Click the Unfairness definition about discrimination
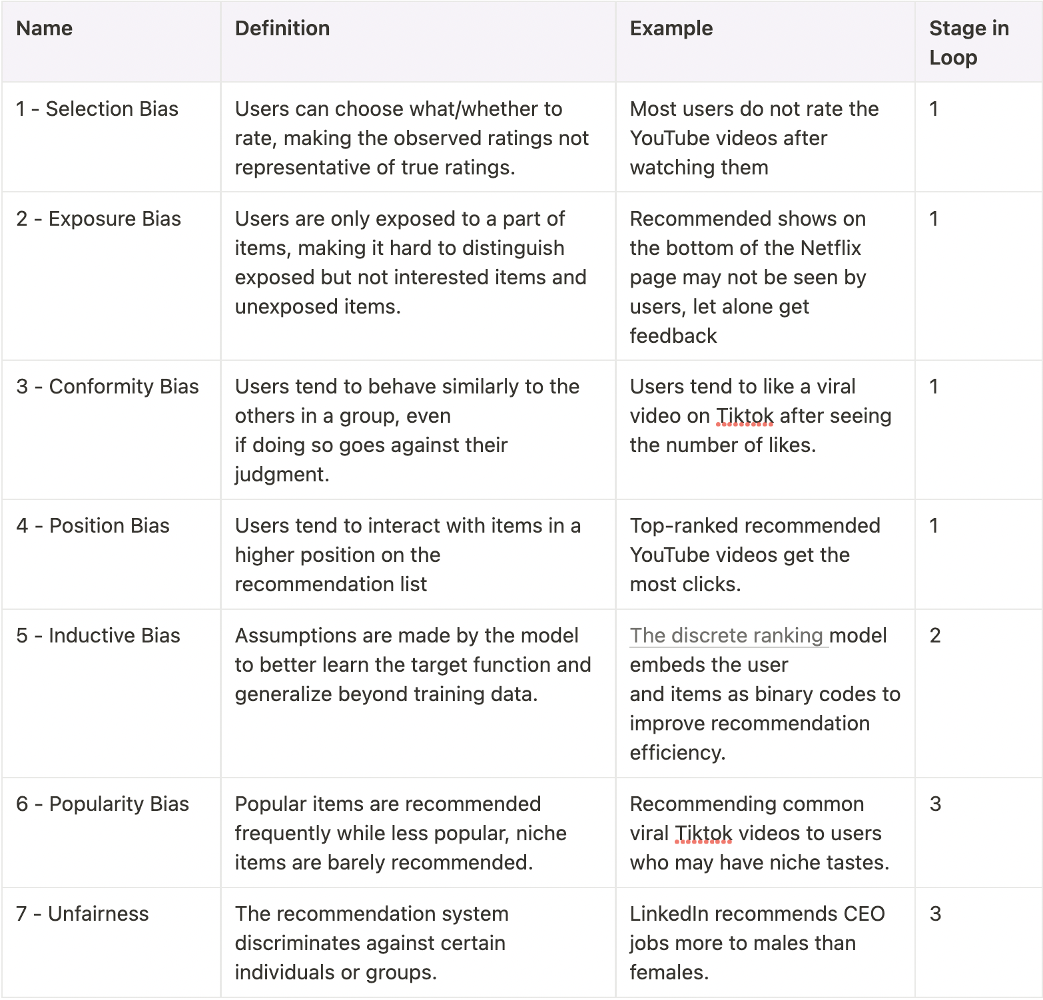This screenshot has height=1000, width=1043. pyautogui.click(x=371, y=943)
